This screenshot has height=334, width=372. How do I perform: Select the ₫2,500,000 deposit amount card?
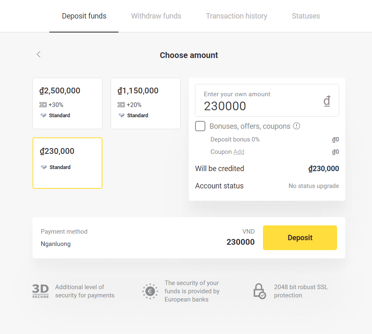(67, 103)
